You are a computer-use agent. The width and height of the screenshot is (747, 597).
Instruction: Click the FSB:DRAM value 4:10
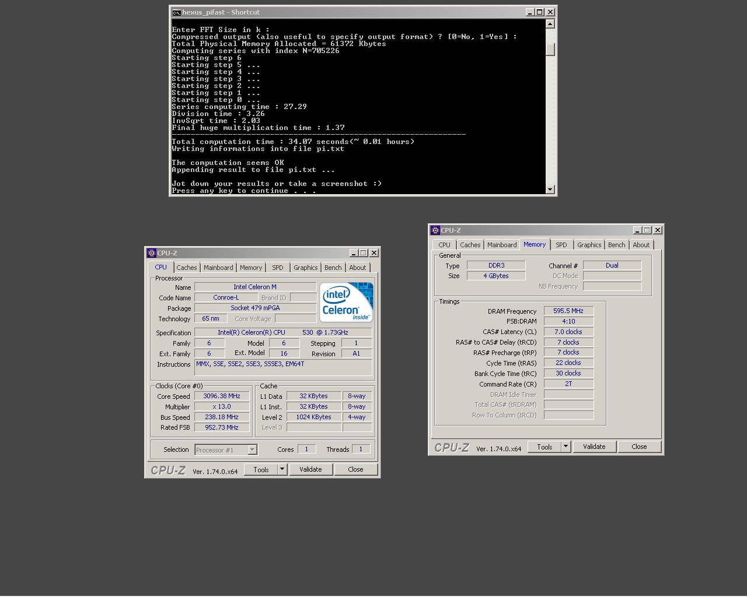(x=569, y=321)
